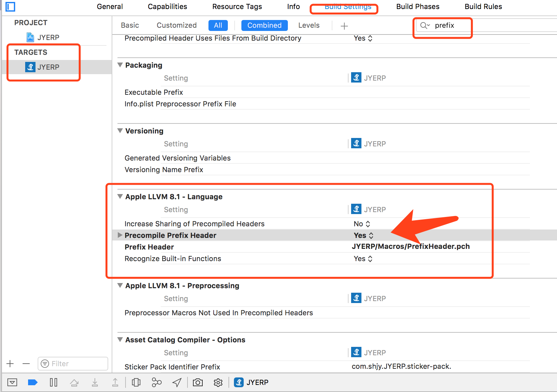Step out in debugger
The height and width of the screenshot is (392, 557).
[115, 382]
